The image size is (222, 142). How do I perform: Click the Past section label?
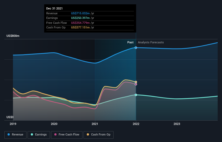(x=130, y=43)
